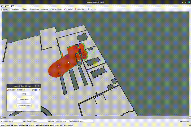
Task: Open the File menu
Action: [x=2, y=6]
